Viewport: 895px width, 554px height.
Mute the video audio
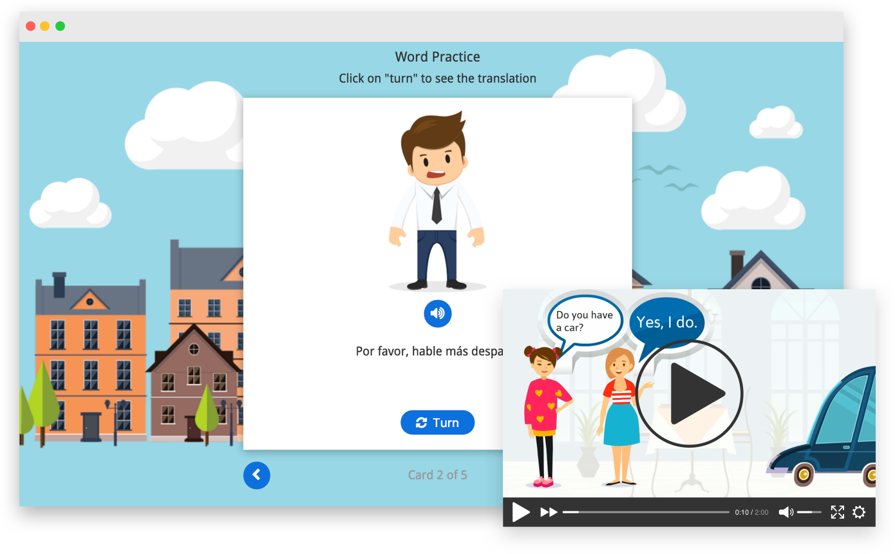click(786, 512)
